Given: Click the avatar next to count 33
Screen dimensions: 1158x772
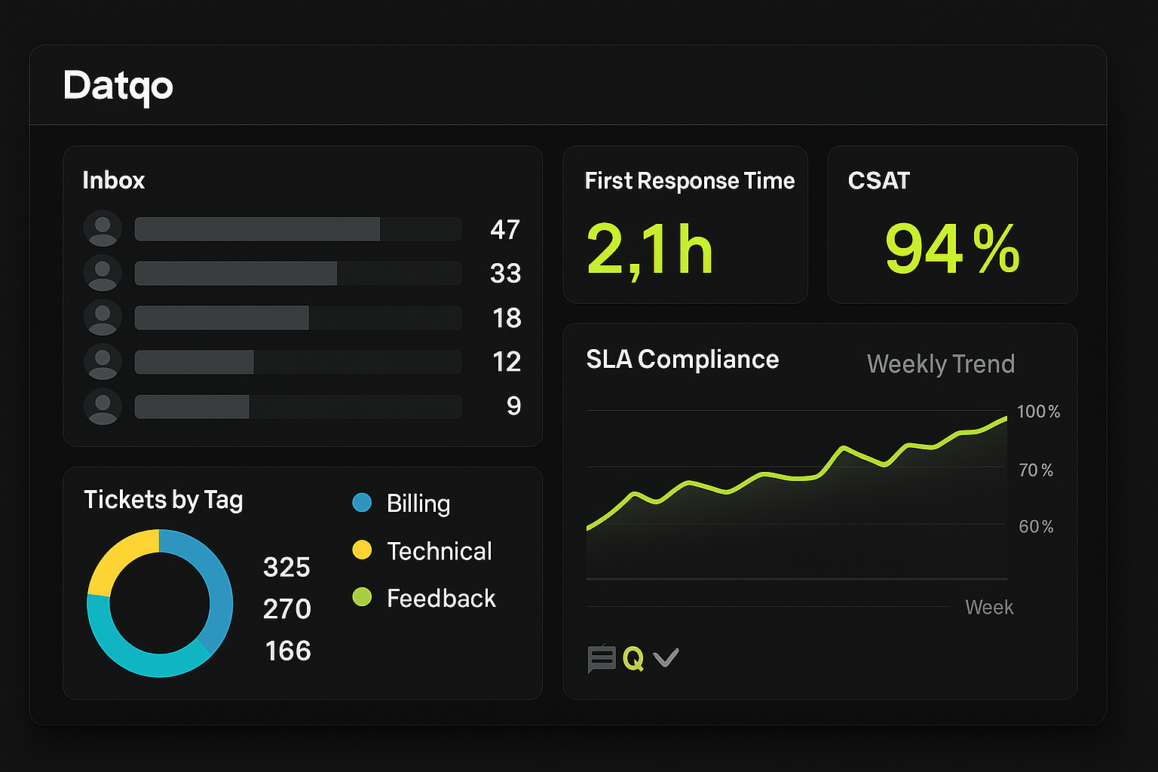Looking at the screenshot, I should (103, 273).
